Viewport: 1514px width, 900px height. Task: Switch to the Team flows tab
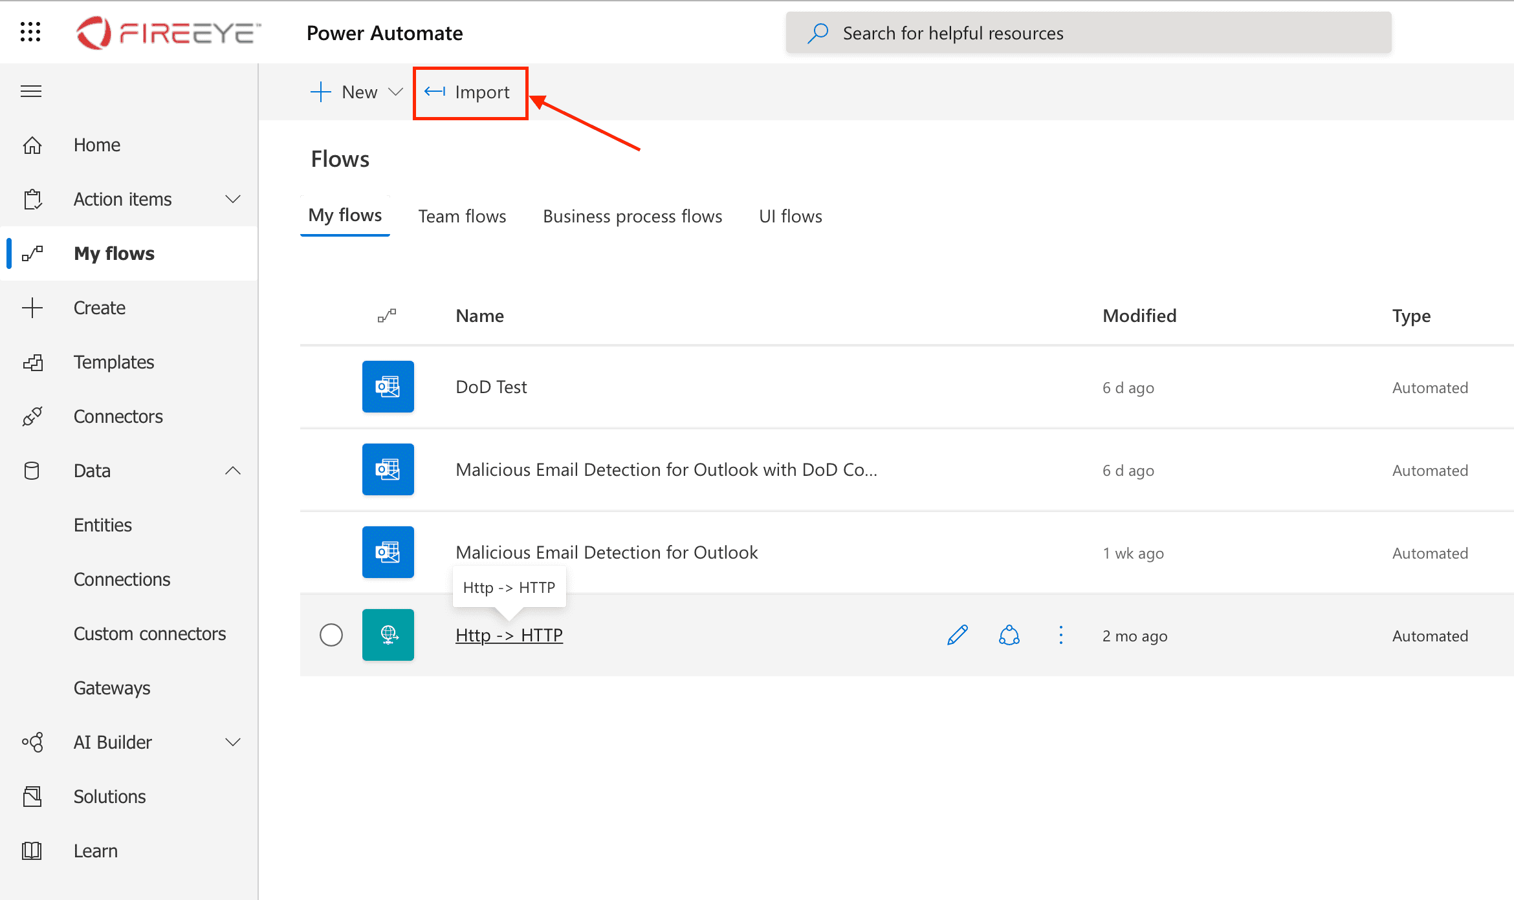point(462,216)
